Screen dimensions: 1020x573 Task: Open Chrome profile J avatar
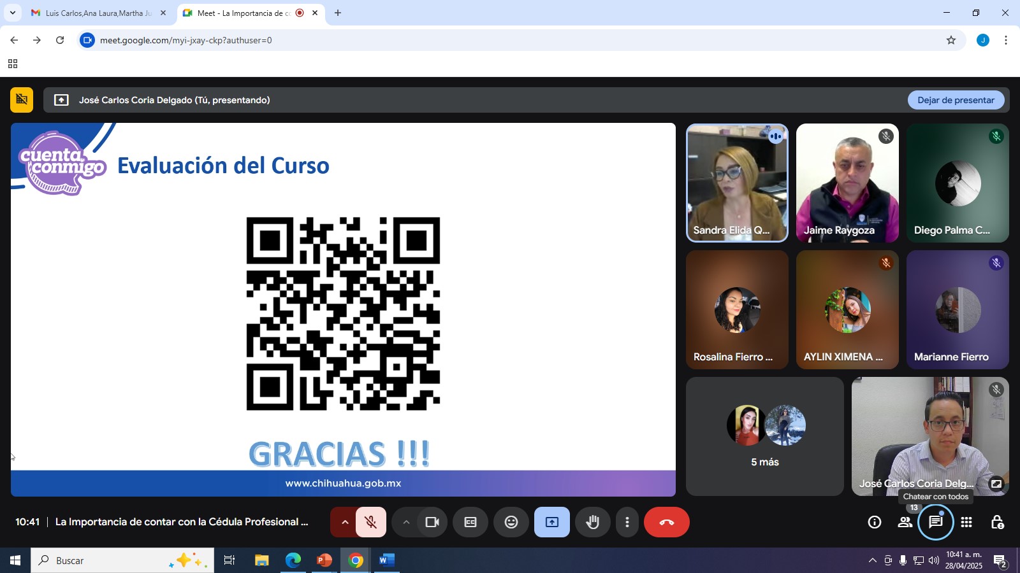983,40
